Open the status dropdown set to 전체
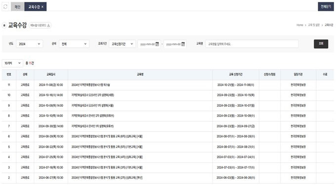The width and height of the screenshot is (336, 189). coord(74,44)
